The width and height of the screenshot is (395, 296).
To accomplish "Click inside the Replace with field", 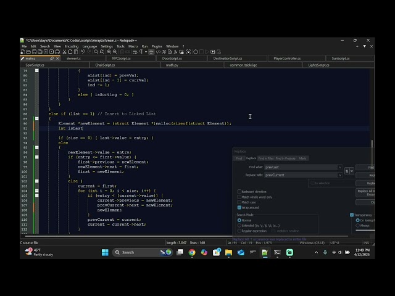I will [301, 175].
